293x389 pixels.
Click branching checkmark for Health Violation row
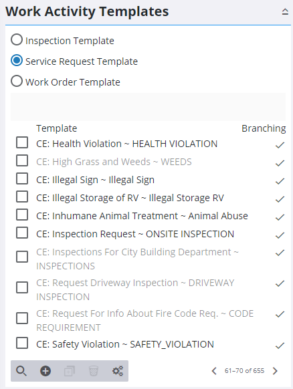click(x=280, y=145)
